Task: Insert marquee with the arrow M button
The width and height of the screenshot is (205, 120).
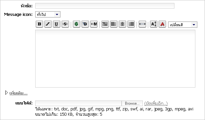Action: (94, 24)
